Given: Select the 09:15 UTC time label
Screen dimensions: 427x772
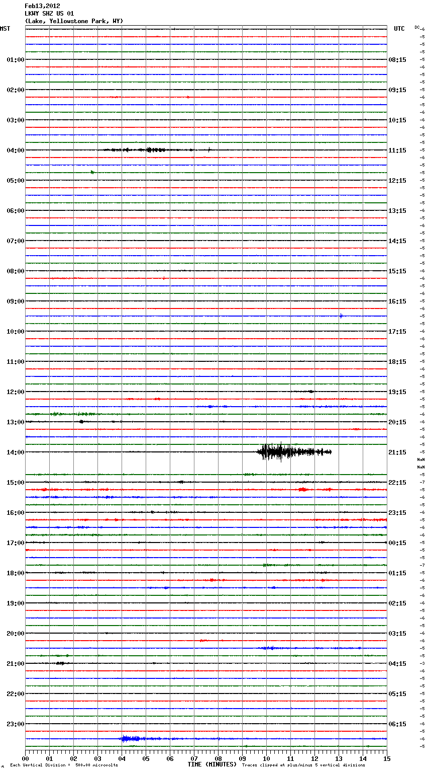Looking at the screenshot, I should [397, 90].
